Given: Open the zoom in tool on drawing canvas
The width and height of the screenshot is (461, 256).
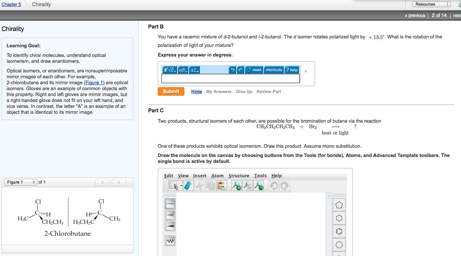Looking at the screenshot, I should point(236,185).
